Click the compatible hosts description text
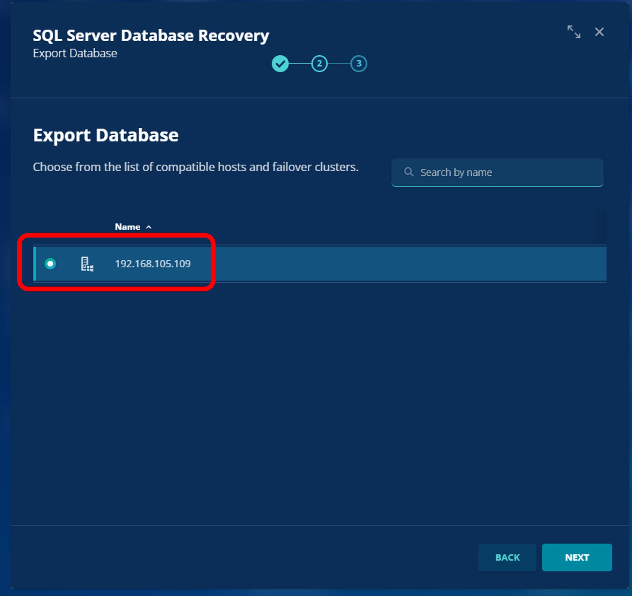Viewport: 632px width, 596px height. coord(196,167)
